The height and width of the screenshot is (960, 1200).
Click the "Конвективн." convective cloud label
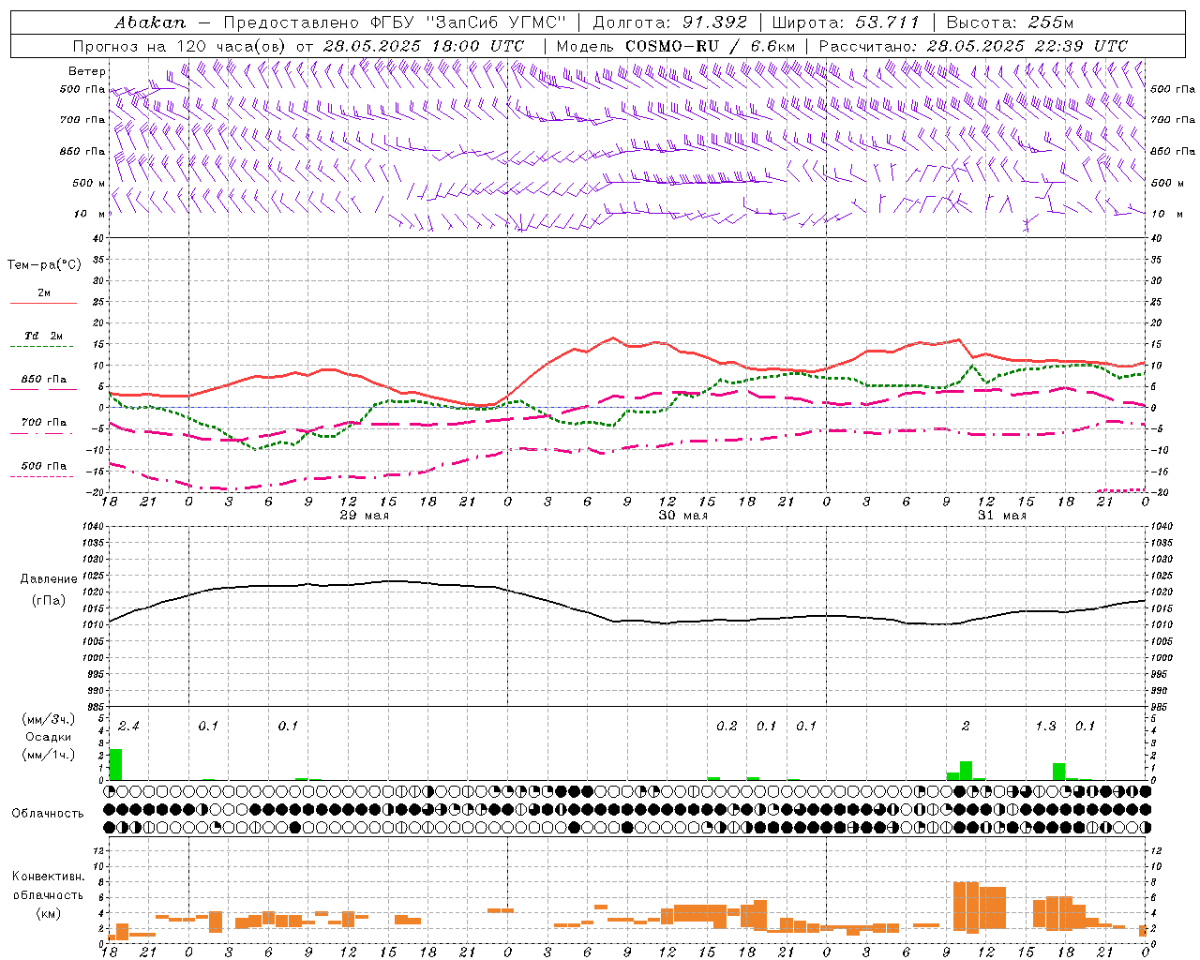coord(48,877)
